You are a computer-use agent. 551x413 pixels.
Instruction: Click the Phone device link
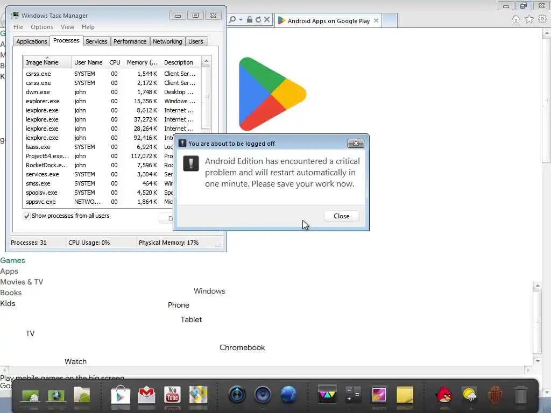(179, 305)
